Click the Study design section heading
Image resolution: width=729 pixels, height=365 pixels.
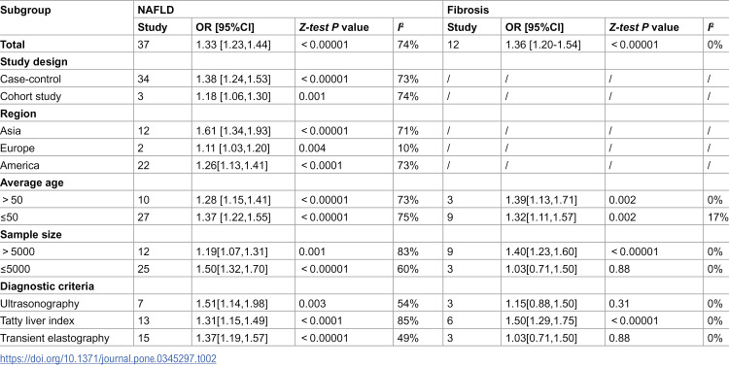point(33,62)
